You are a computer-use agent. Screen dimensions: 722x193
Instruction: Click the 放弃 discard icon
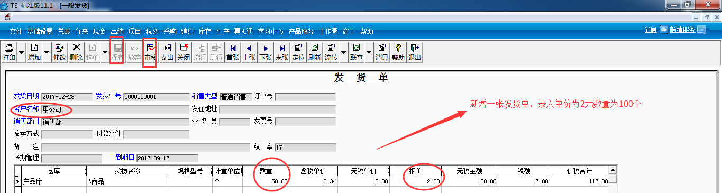134,52
